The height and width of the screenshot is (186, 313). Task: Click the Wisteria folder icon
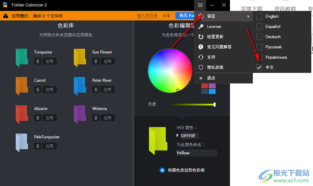click(x=80, y=114)
